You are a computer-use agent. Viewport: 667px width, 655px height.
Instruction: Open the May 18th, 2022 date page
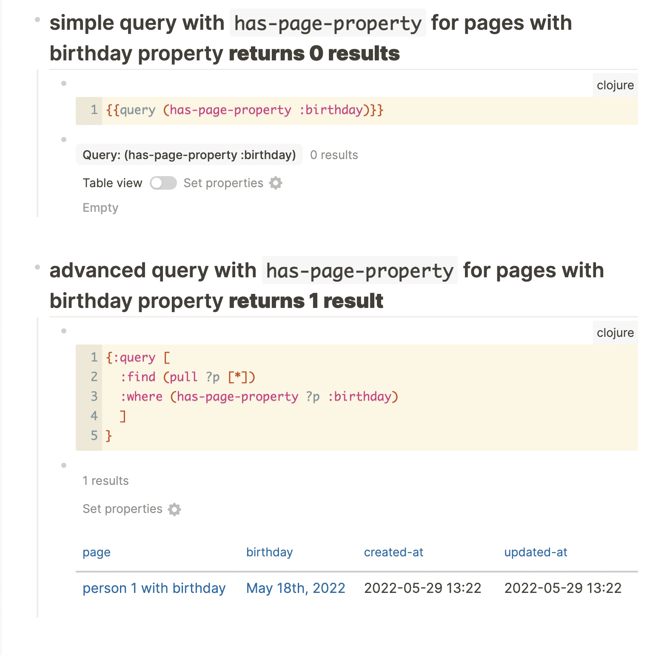[x=296, y=588]
